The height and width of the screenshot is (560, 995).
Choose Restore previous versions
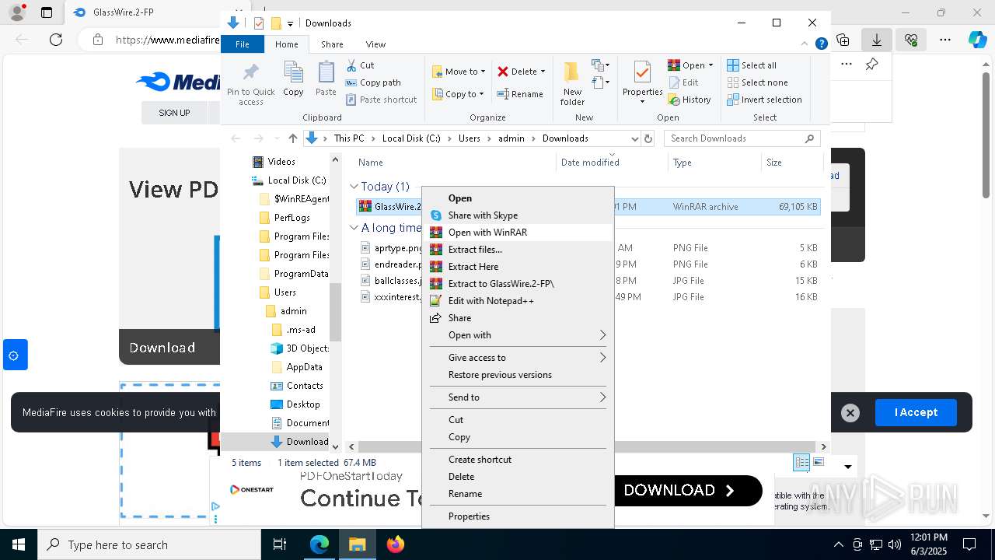point(518,375)
